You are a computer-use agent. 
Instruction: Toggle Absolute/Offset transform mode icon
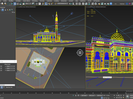click(x=78, y=95)
